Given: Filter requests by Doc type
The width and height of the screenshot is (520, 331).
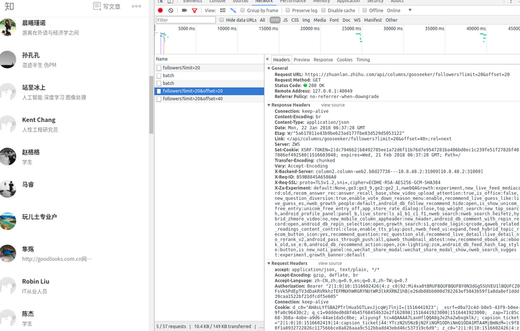Looking at the screenshot, I should point(346,20).
